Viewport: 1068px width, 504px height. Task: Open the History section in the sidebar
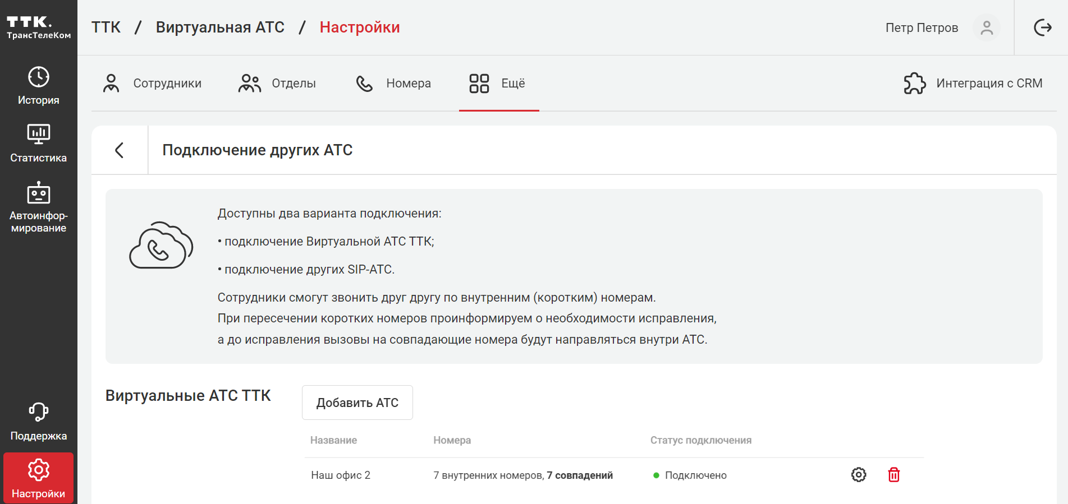[38, 85]
